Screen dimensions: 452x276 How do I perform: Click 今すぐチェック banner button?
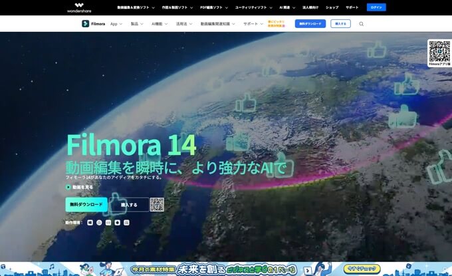click(x=362, y=269)
